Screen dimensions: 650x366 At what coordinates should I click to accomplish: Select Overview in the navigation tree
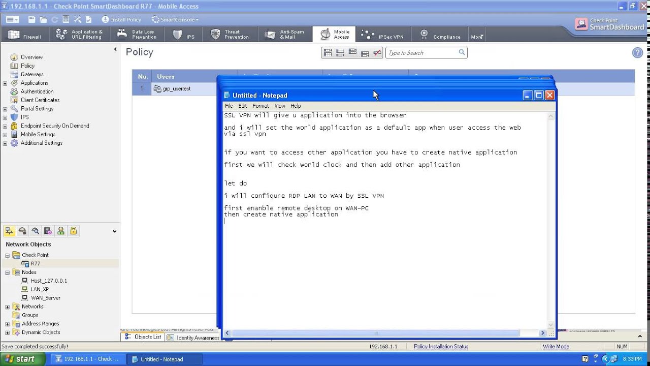(x=31, y=57)
